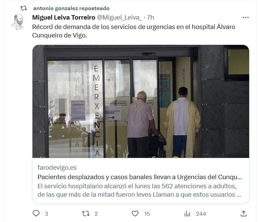Click "antonio gonzalez reposteado" label

pyautogui.click(x=71, y=8)
